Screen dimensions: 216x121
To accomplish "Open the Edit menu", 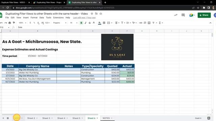I will (x=12, y=17).
